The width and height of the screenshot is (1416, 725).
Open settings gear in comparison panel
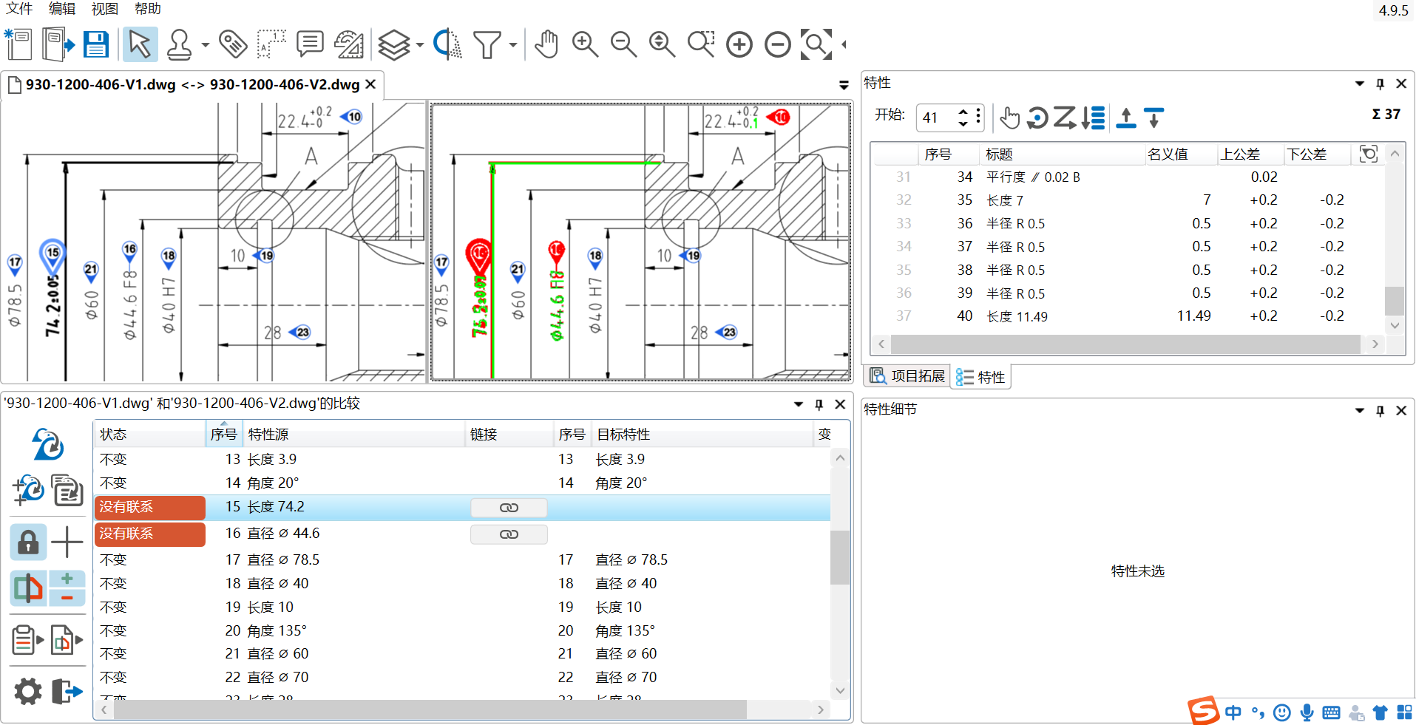pyautogui.click(x=28, y=692)
